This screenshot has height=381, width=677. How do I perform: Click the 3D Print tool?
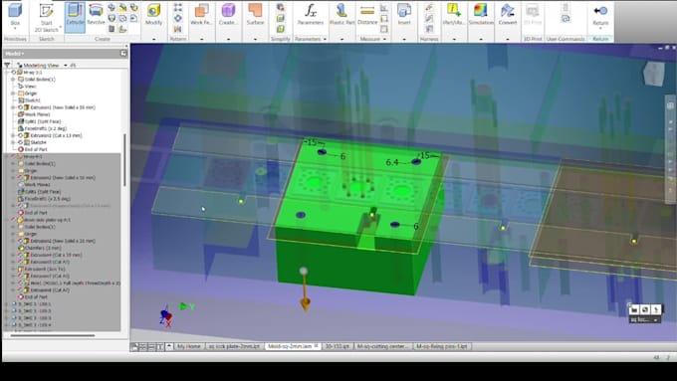point(533,14)
